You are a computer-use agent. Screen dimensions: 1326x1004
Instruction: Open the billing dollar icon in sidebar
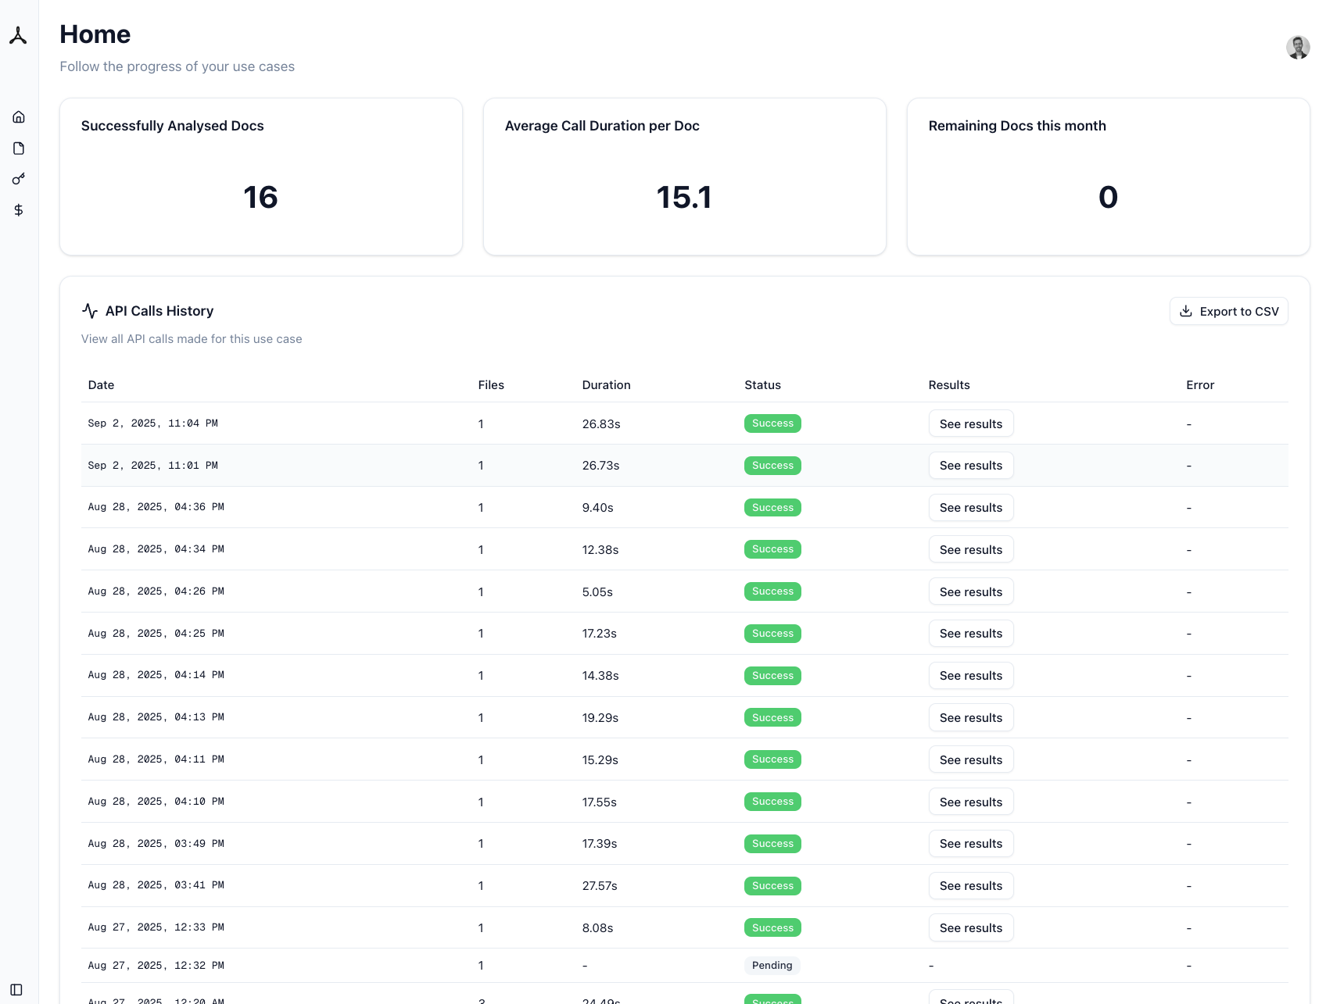pos(19,210)
